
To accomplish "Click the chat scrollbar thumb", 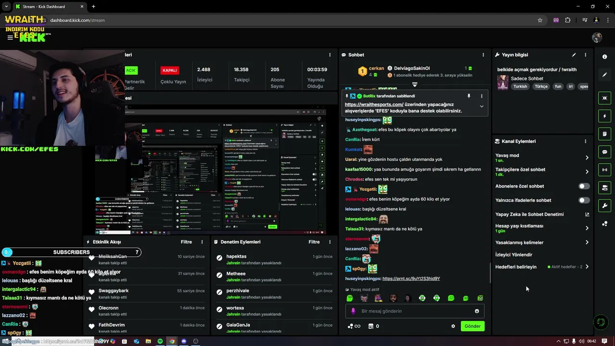I will [x=490, y=273].
